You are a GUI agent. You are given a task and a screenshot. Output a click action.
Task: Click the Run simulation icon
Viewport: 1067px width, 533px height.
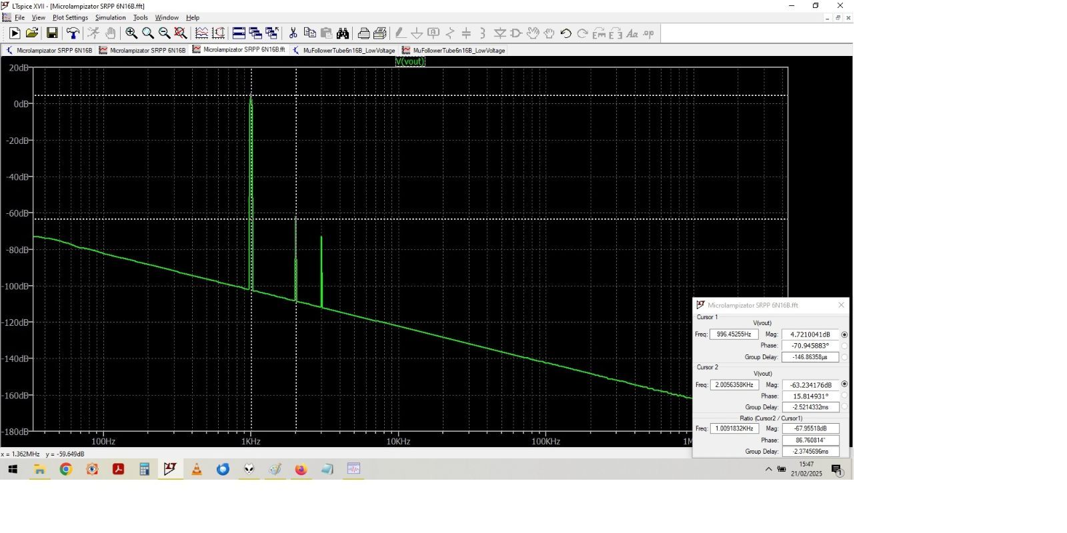click(x=15, y=33)
